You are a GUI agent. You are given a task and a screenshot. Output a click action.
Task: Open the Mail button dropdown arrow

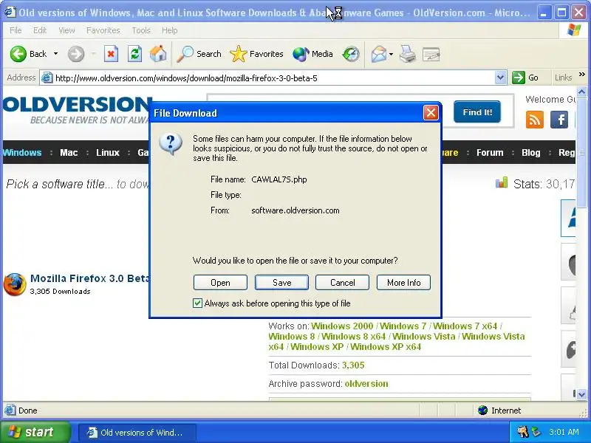[x=391, y=54]
